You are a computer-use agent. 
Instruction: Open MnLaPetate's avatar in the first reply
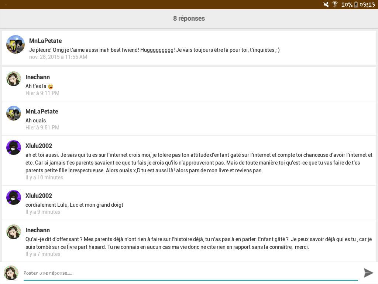tap(16, 44)
